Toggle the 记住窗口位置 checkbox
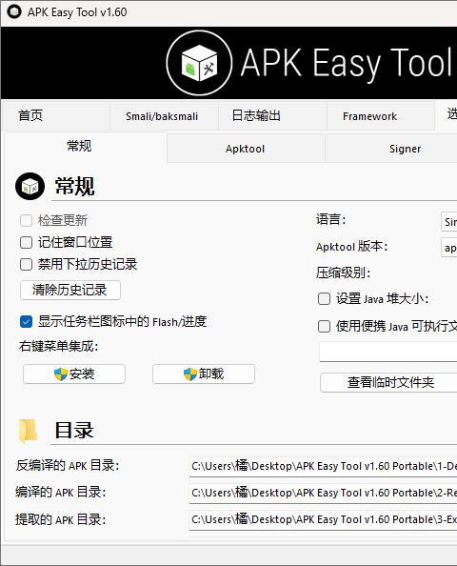 (x=26, y=243)
